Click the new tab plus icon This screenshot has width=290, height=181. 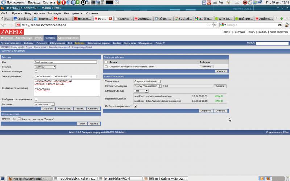[x=282, y=18]
